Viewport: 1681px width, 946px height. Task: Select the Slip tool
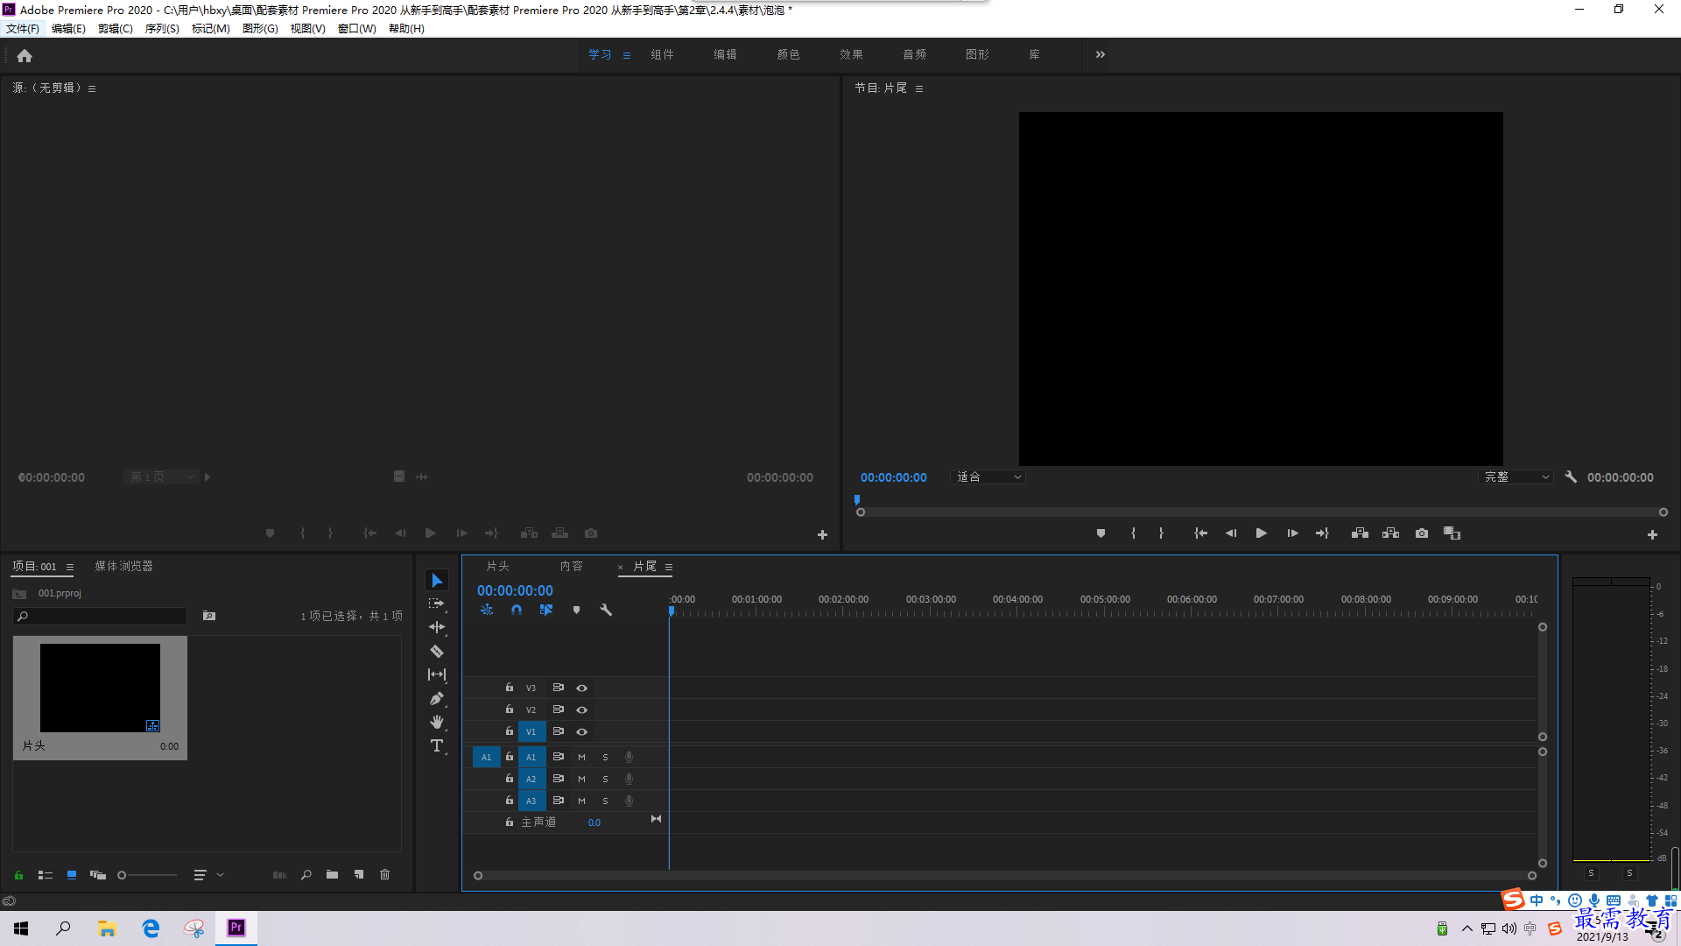point(437,674)
